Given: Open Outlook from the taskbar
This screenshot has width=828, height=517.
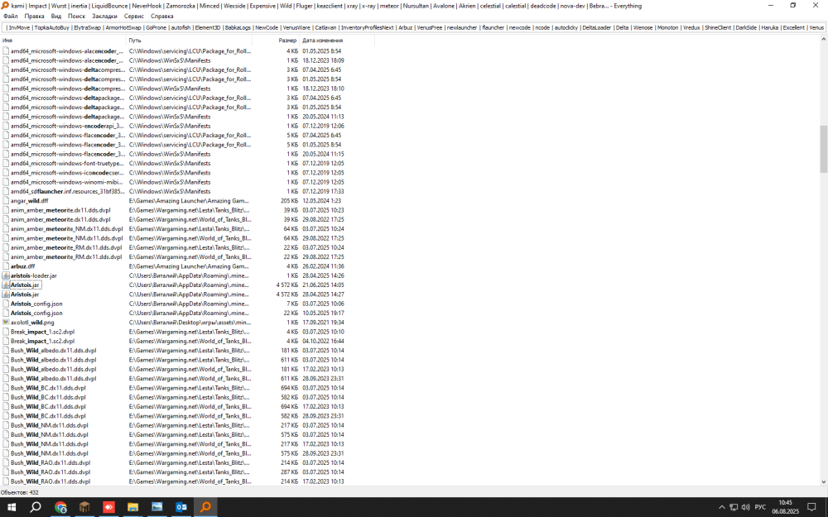Looking at the screenshot, I should click(x=181, y=507).
